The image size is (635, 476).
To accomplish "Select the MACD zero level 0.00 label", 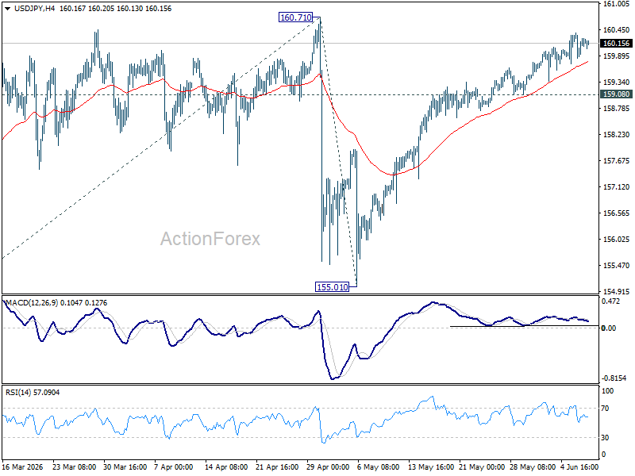I will pos(609,328).
